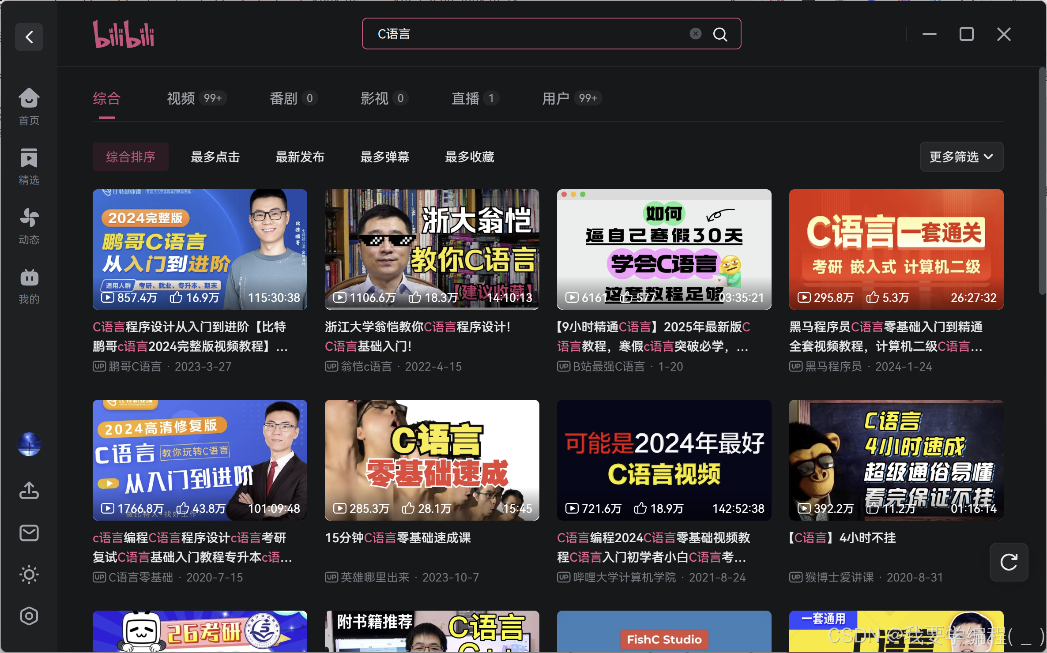
Task: Clear the search box text
Action: 695,34
